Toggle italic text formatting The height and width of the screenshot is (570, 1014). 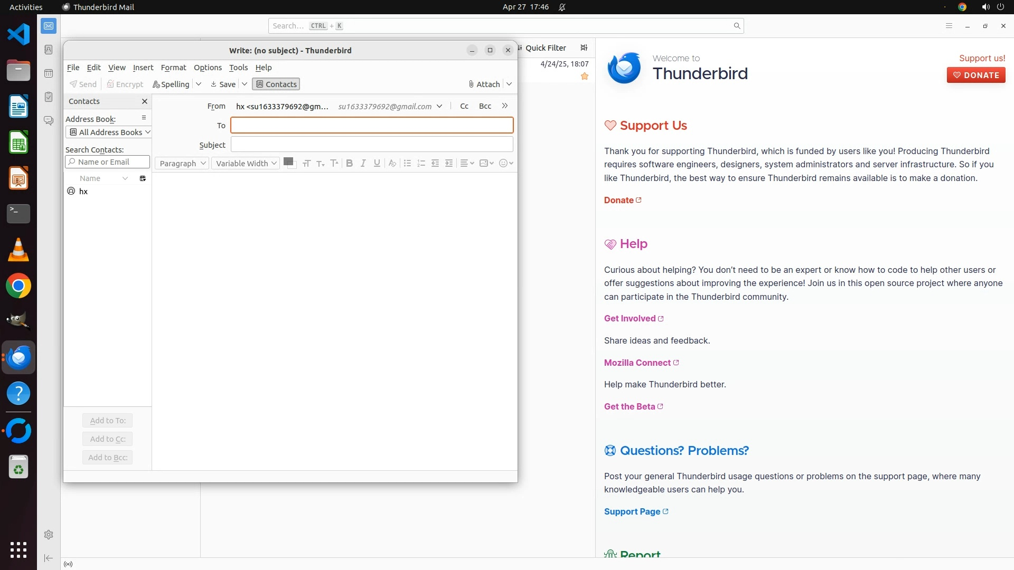click(x=363, y=164)
